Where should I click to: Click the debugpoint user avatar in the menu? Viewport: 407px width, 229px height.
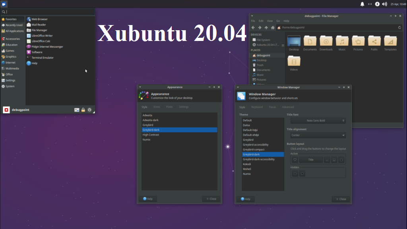coord(6,110)
